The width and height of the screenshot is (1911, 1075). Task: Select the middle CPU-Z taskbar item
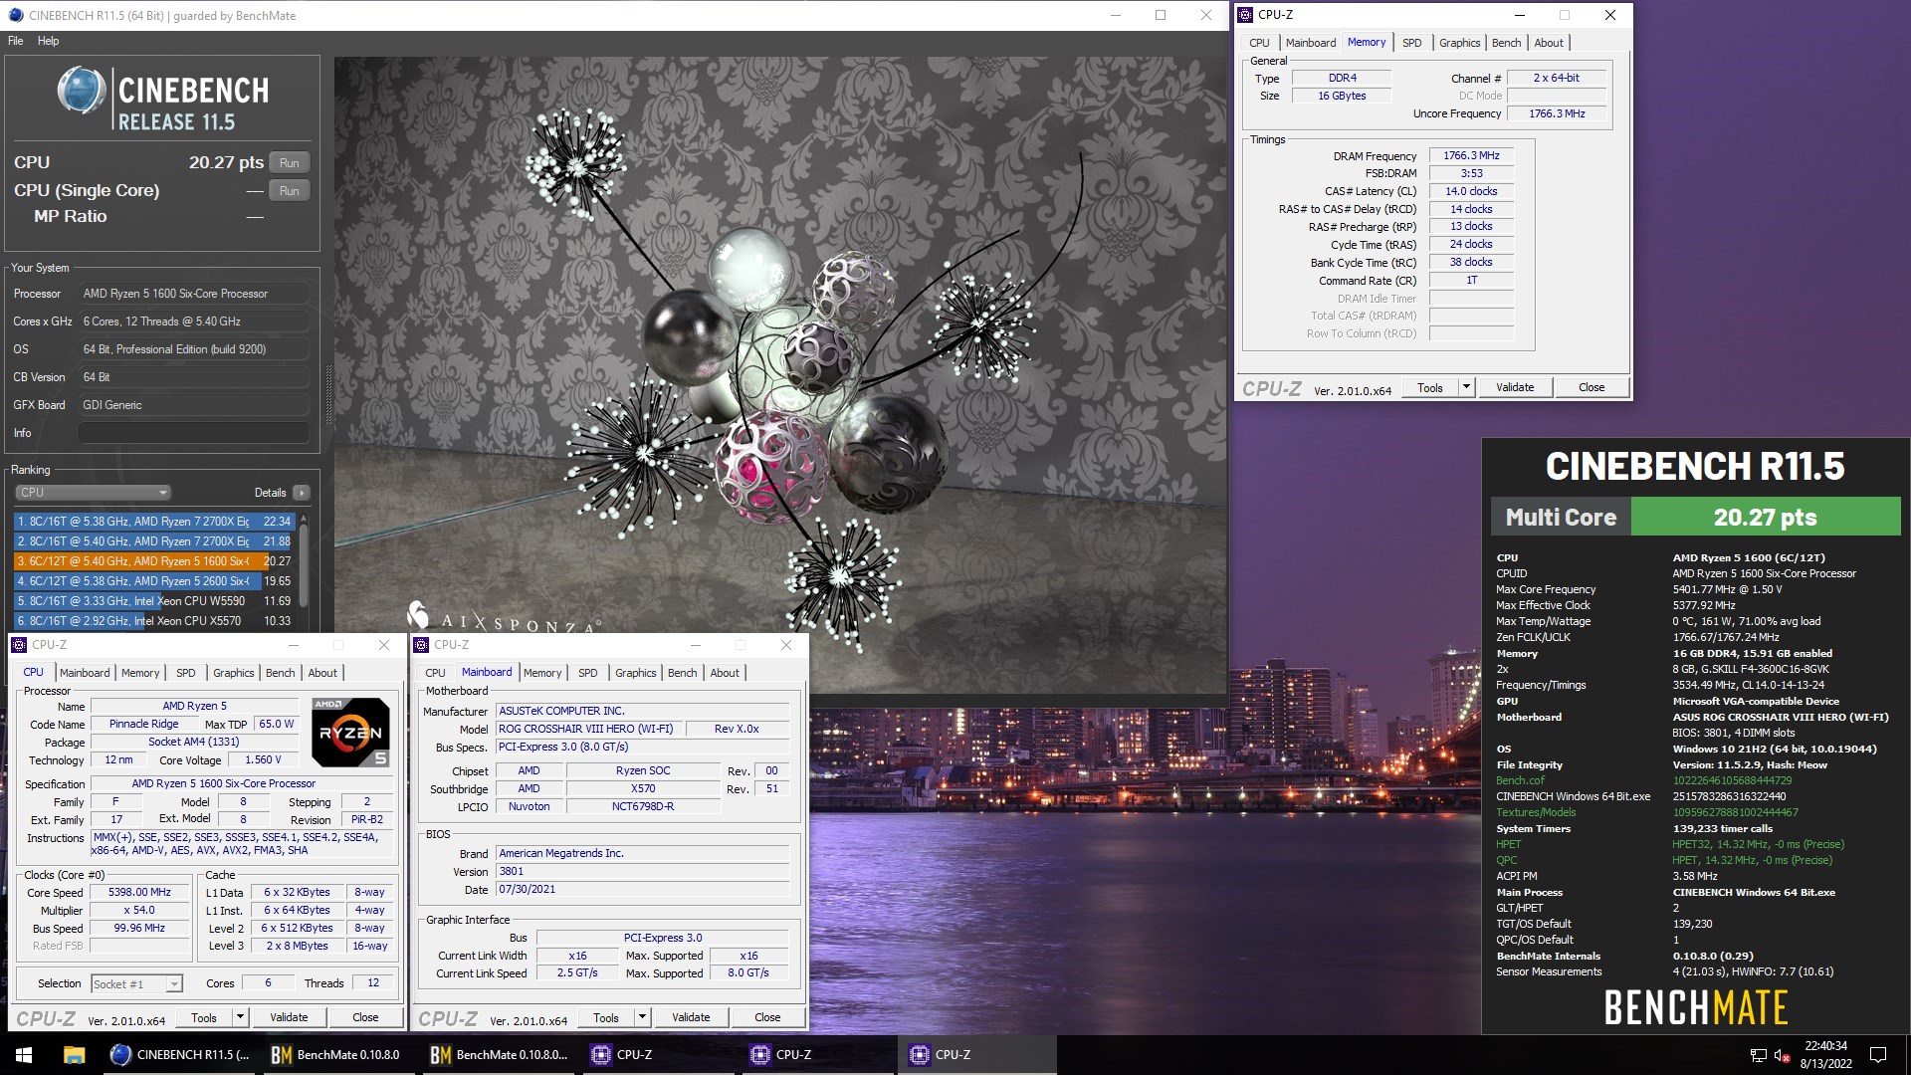click(x=818, y=1055)
